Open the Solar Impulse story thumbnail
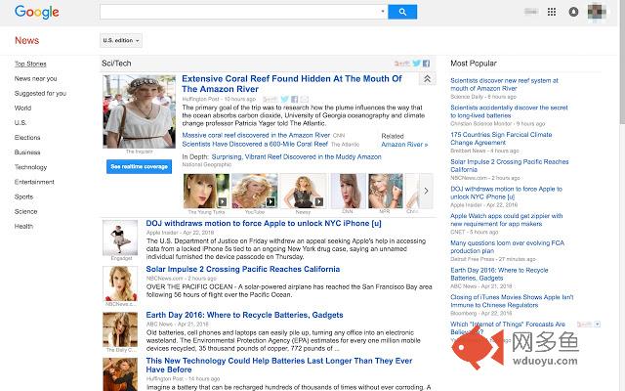 click(120, 283)
